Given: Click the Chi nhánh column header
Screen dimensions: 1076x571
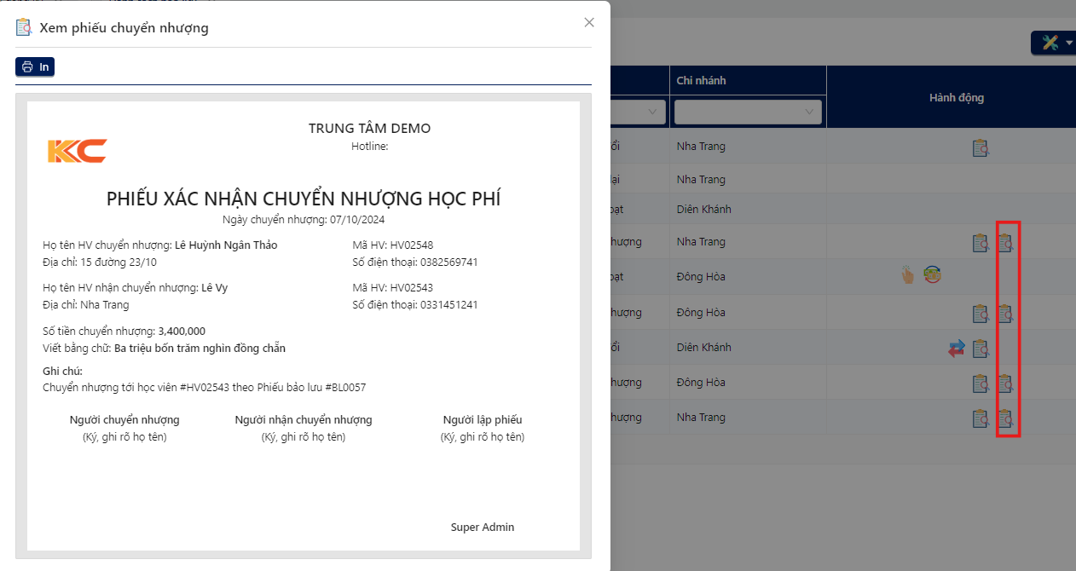Looking at the screenshot, I should click(x=702, y=81).
